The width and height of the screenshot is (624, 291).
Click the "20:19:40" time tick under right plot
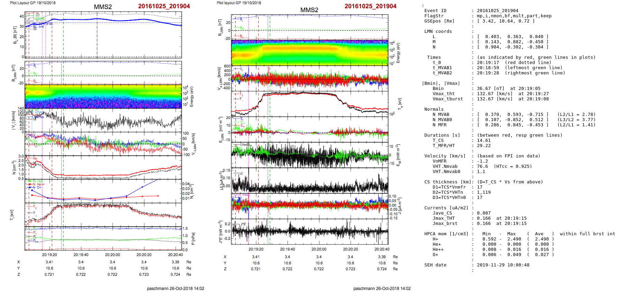coord(287,249)
